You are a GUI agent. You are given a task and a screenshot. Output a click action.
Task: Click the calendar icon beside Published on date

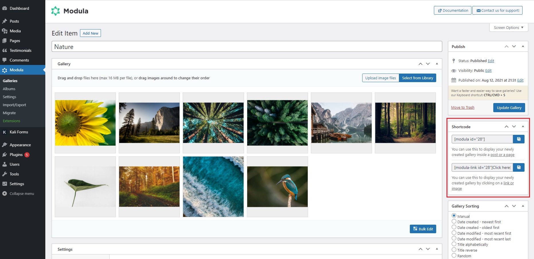pyautogui.click(x=454, y=80)
